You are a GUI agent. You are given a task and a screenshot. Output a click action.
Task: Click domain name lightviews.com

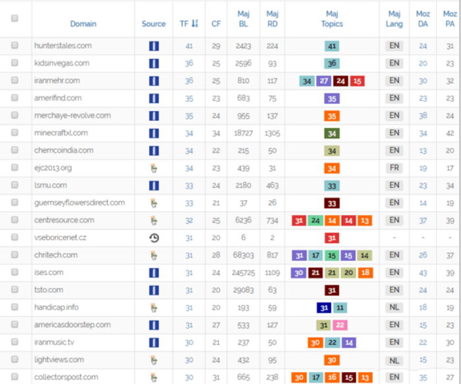pos(59,360)
